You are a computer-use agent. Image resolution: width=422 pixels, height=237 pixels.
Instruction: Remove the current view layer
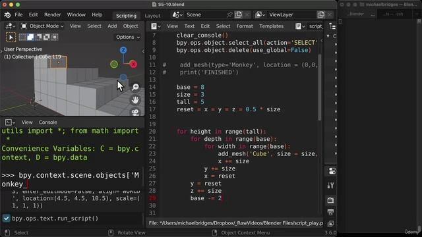[x=330, y=14]
